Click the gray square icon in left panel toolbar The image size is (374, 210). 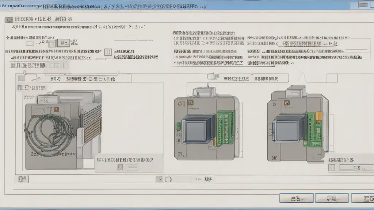click(x=21, y=78)
